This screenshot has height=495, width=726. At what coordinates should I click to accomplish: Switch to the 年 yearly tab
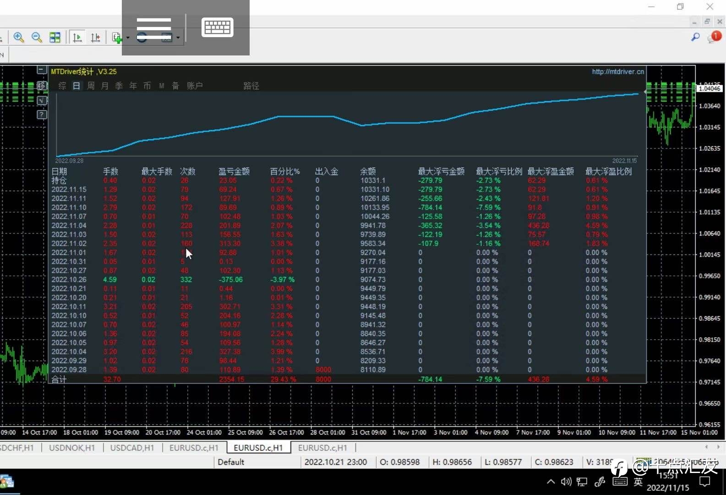click(x=133, y=86)
